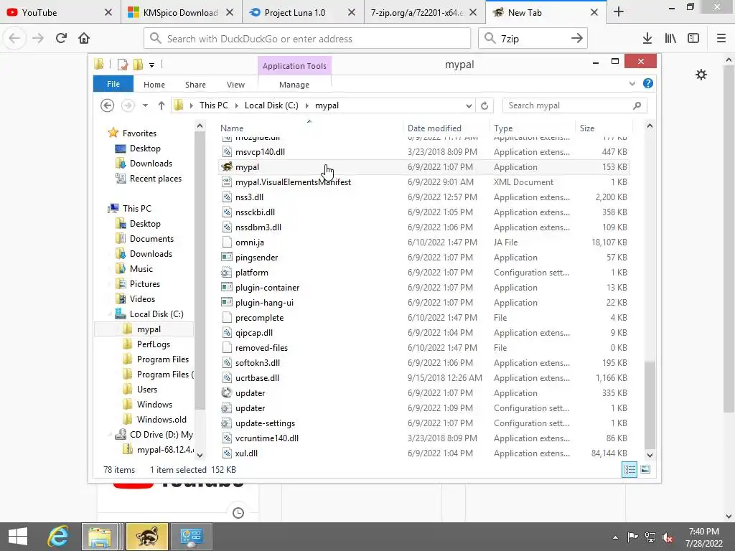Open the Manage ribbon tab
This screenshot has height=551, width=735.
294,85
